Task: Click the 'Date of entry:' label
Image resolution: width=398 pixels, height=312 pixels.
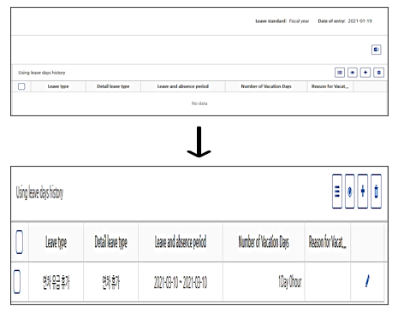Action: [x=331, y=21]
